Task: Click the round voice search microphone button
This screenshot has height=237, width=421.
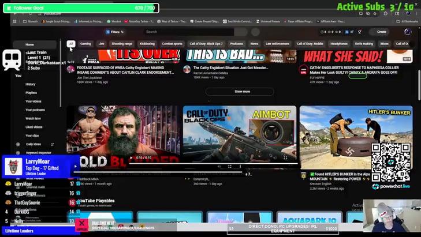Action: tap(255, 32)
